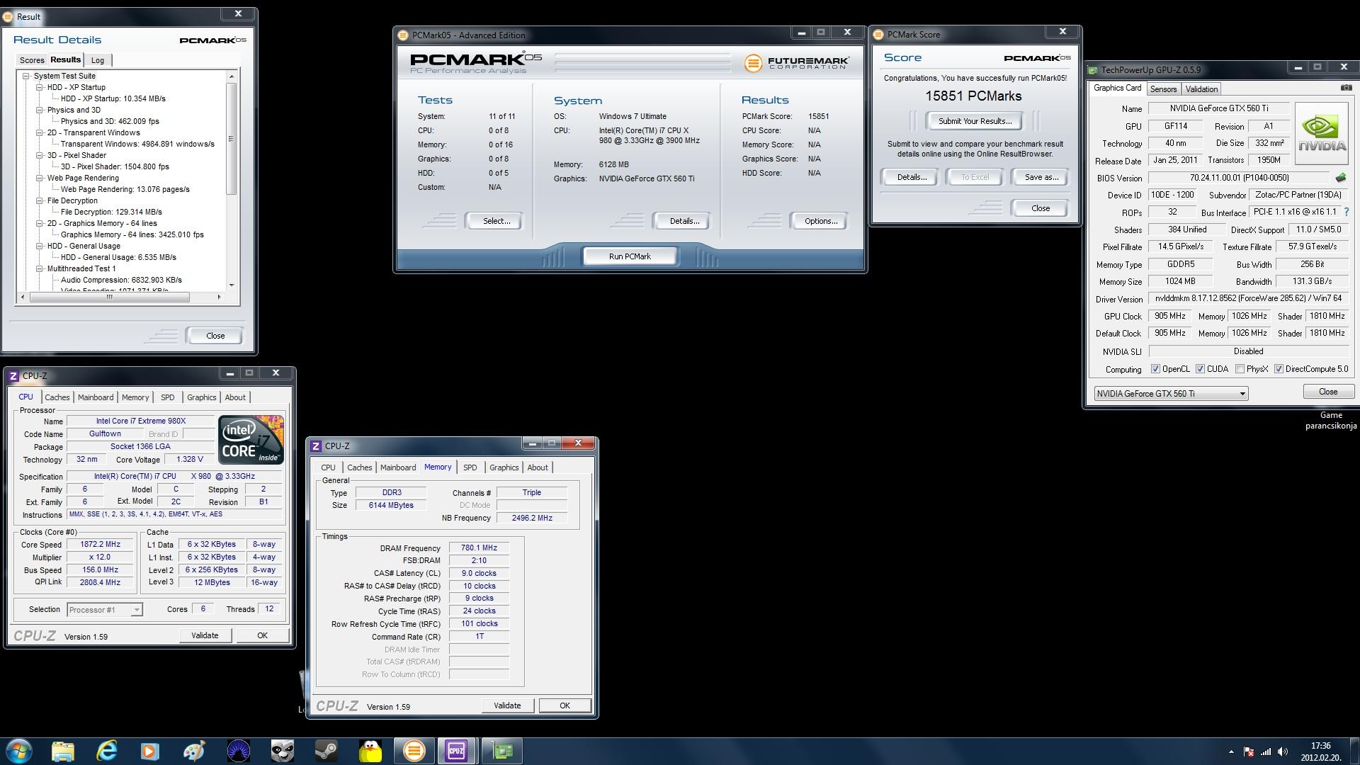The width and height of the screenshot is (1360, 765).
Task: Click the Run PCMark button
Action: tap(630, 256)
